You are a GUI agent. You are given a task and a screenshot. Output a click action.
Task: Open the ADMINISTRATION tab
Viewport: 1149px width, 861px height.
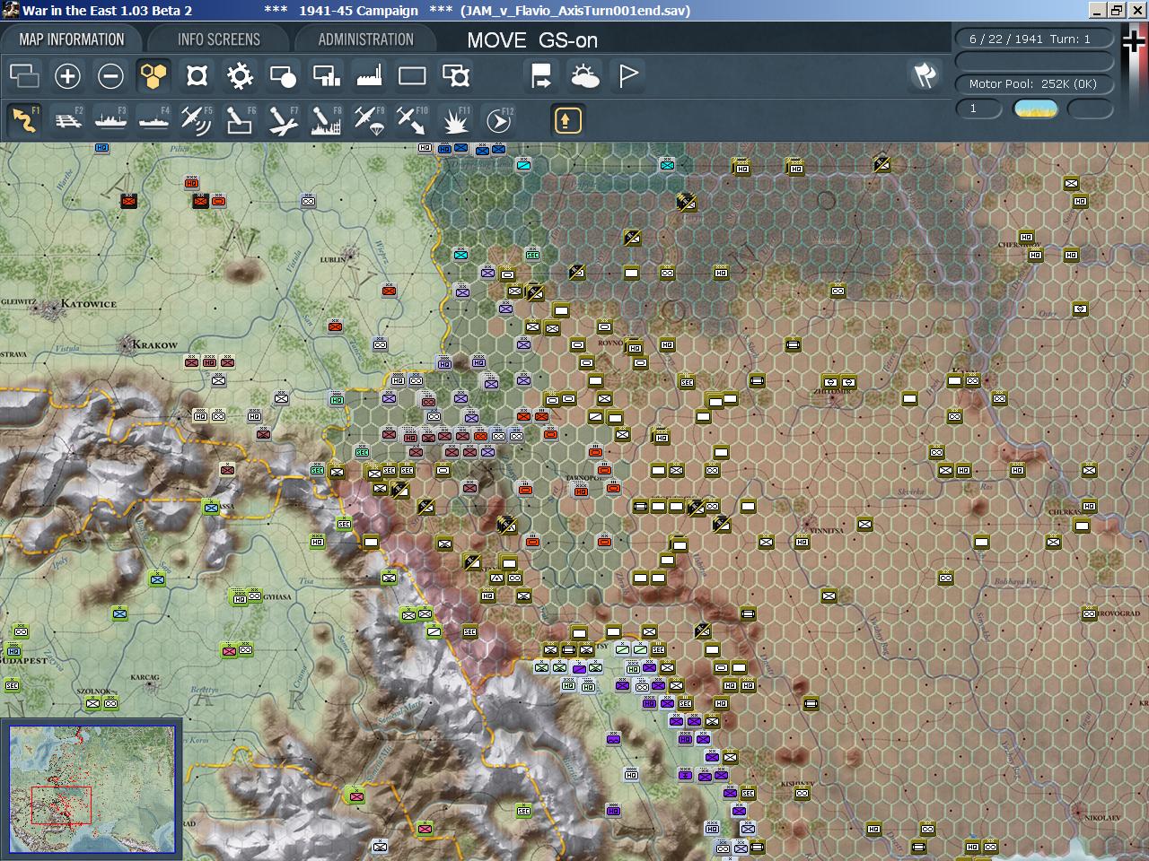coord(365,39)
